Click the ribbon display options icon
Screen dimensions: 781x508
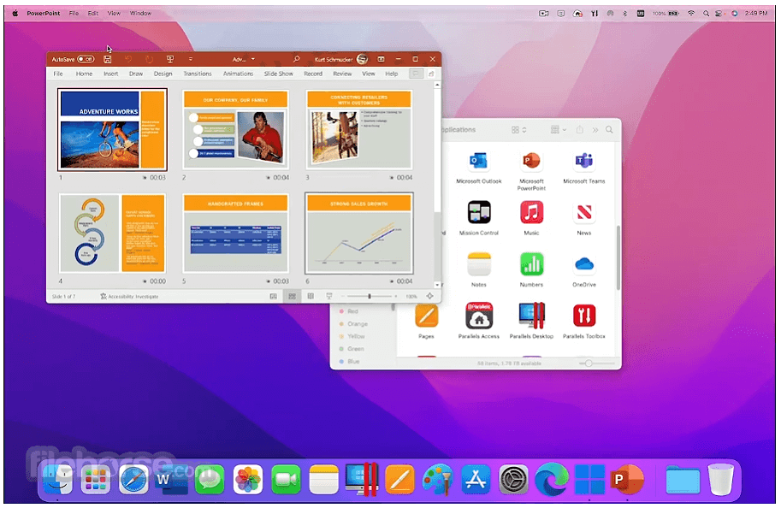click(x=381, y=59)
